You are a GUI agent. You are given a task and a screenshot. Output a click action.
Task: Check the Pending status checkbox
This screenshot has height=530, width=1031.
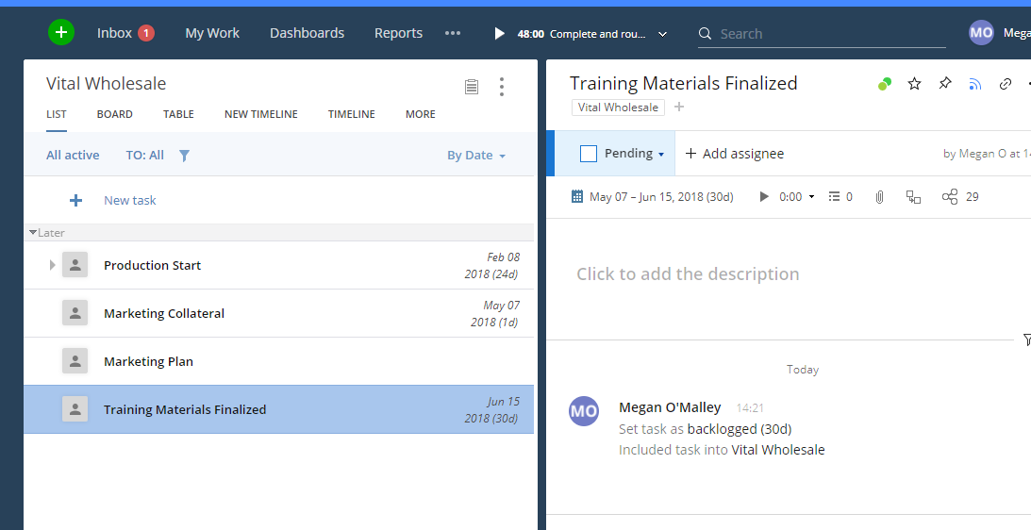pyautogui.click(x=589, y=154)
